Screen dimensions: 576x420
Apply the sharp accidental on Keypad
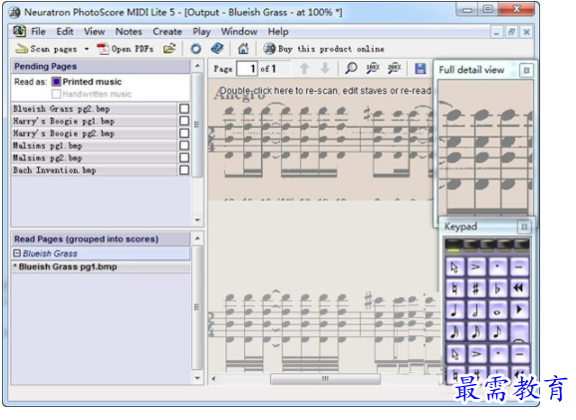point(476,288)
